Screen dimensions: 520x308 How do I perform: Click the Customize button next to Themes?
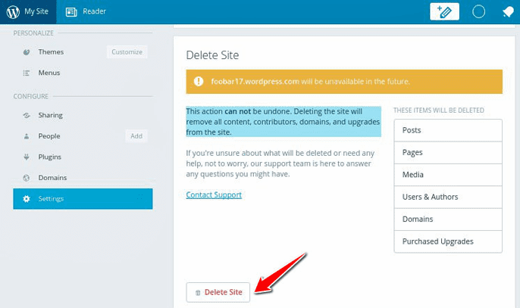[x=127, y=52]
